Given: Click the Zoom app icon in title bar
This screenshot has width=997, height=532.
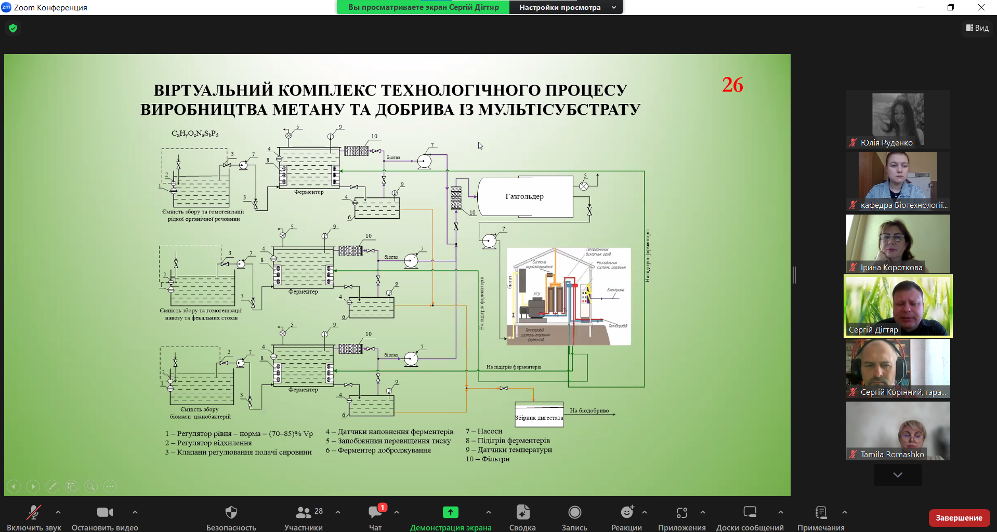Looking at the screenshot, I should click(x=6, y=7).
